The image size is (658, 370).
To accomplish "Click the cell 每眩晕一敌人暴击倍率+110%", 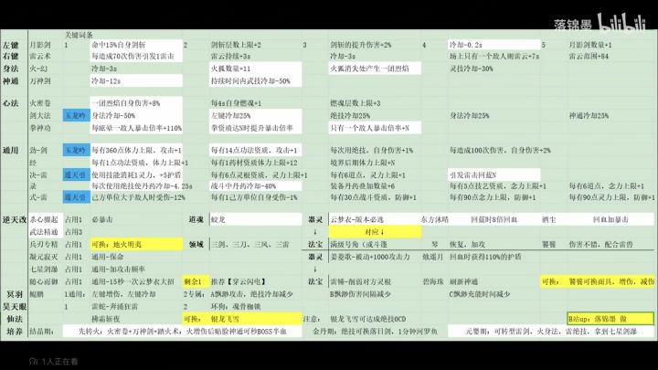I will click(136, 128).
